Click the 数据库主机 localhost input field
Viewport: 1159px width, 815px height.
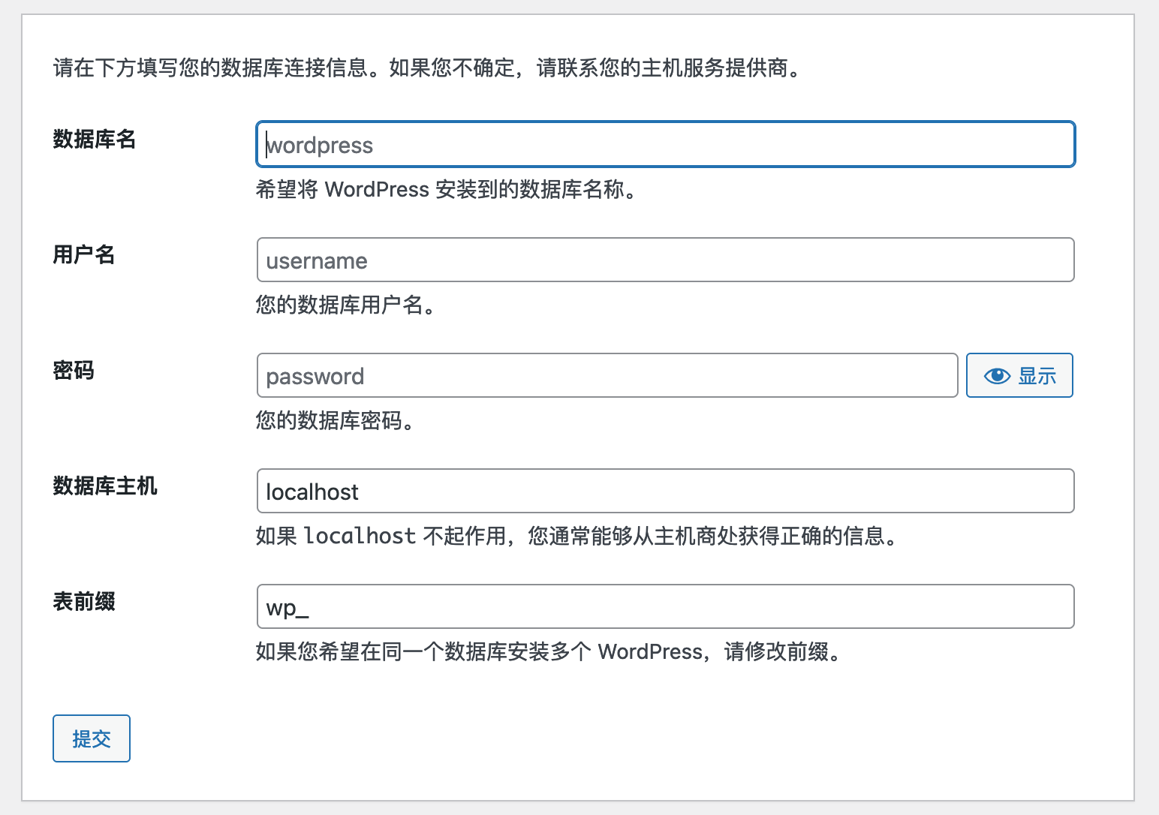click(665, 491)
